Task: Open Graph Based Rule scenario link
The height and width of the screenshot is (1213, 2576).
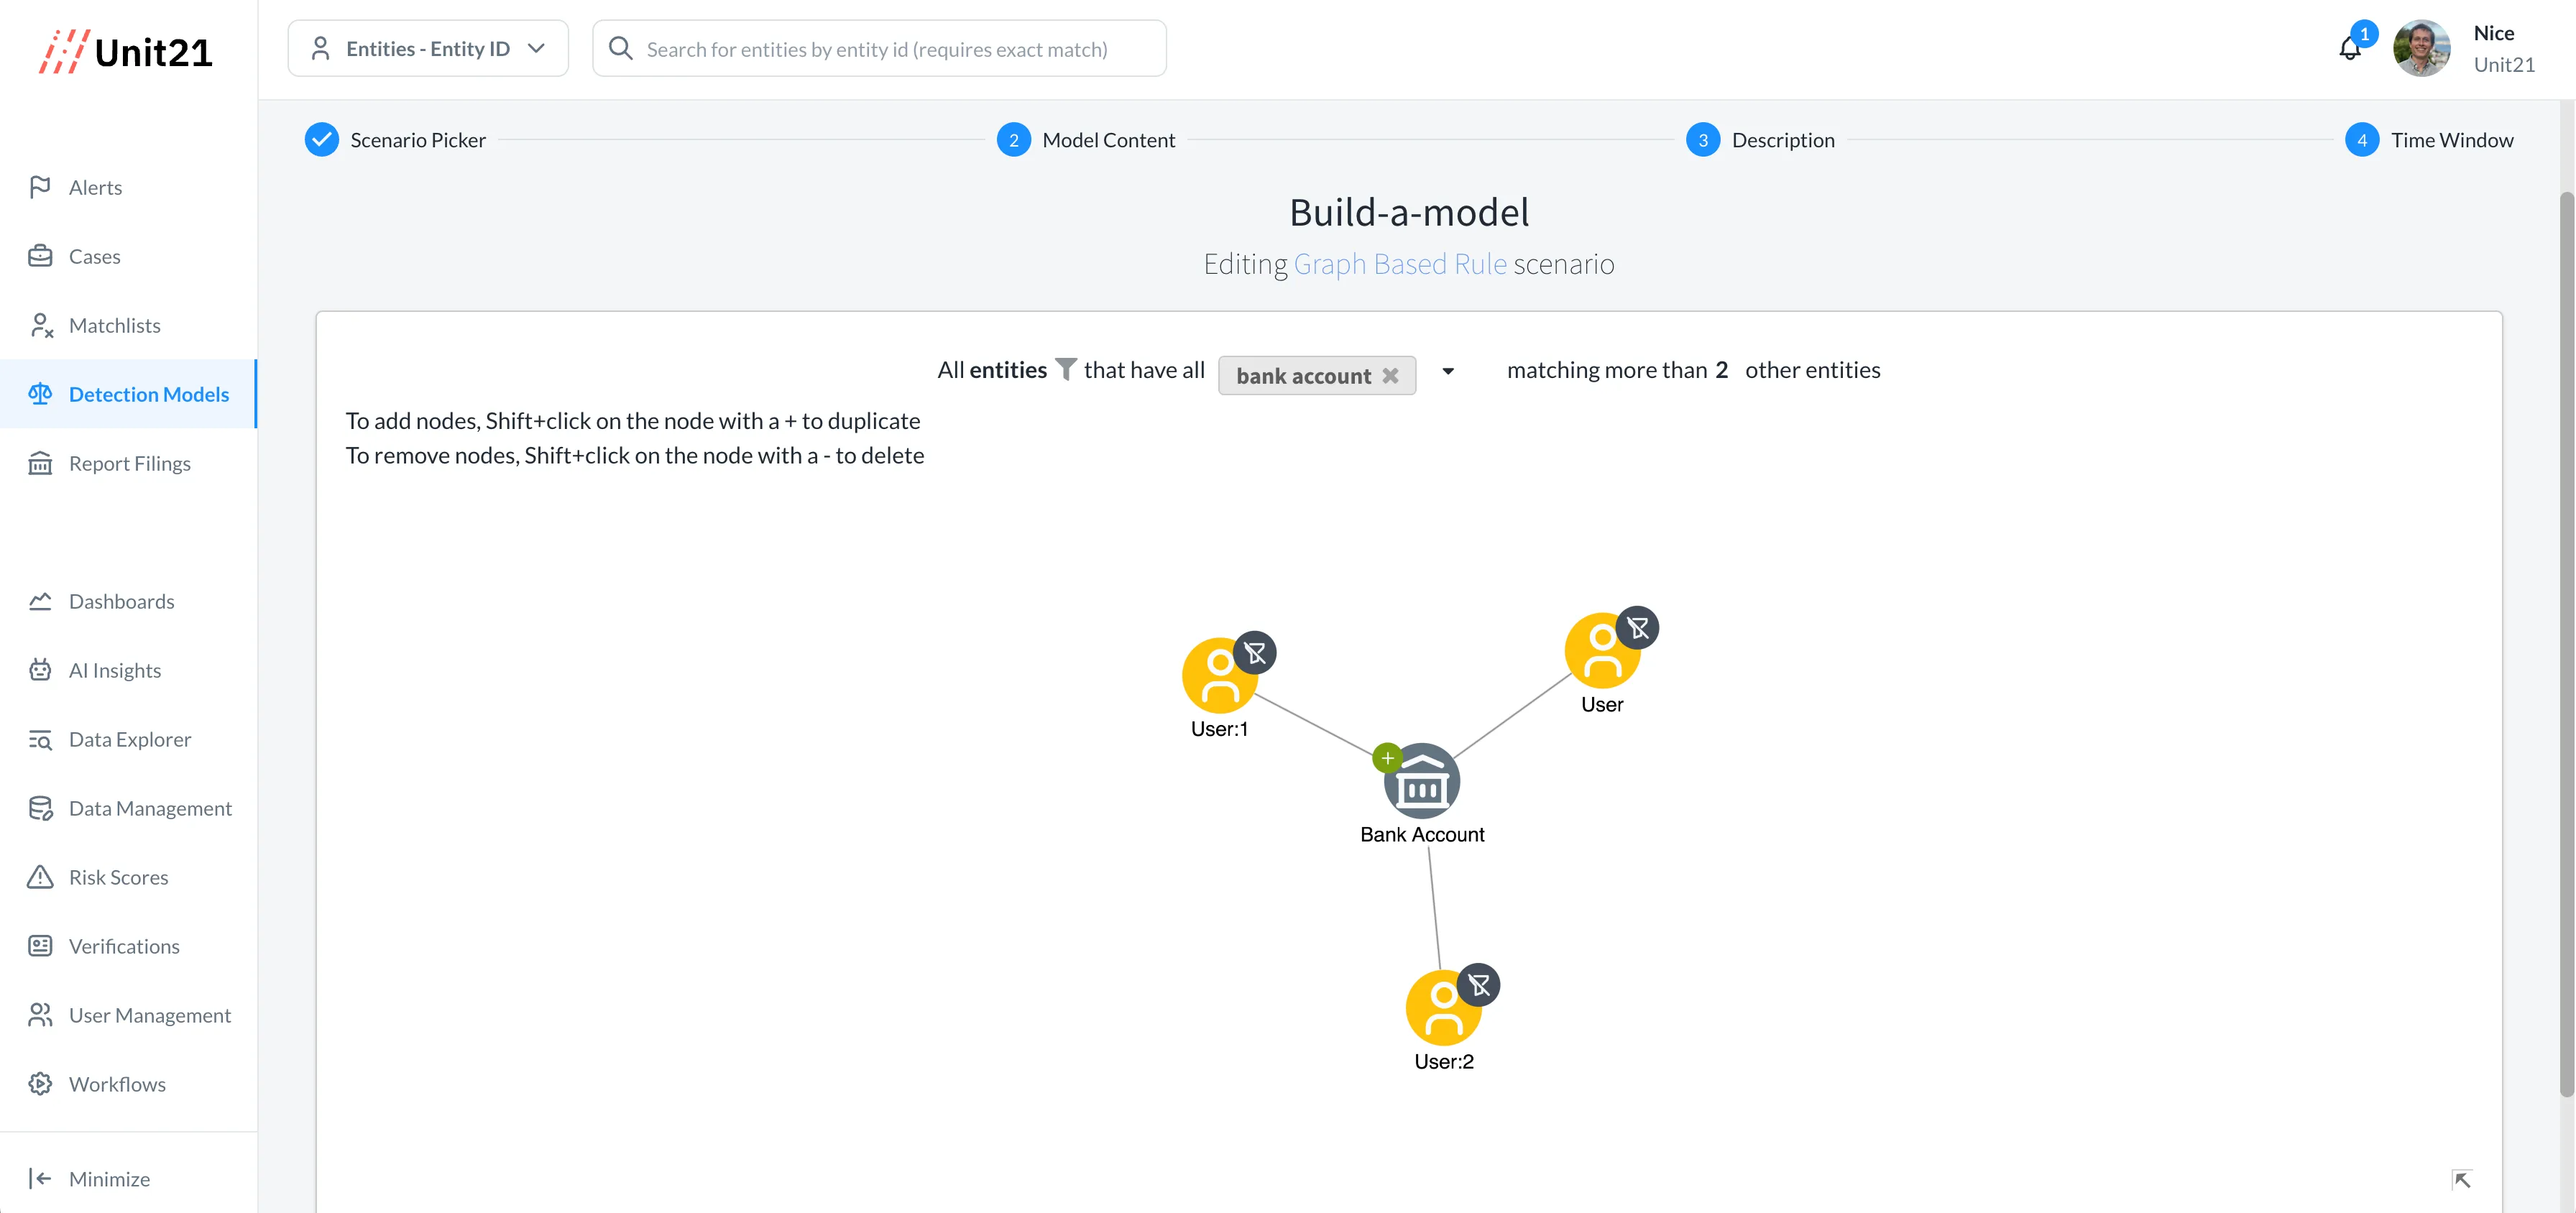Action: click(x=1399, y=264)
